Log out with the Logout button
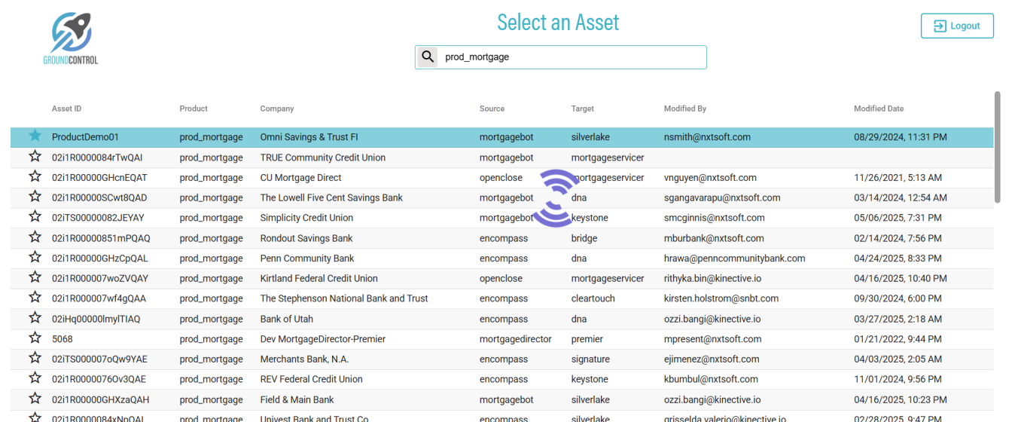This screenshot has width=1012, height=422. pyautogui.click(x=957, y=26)
